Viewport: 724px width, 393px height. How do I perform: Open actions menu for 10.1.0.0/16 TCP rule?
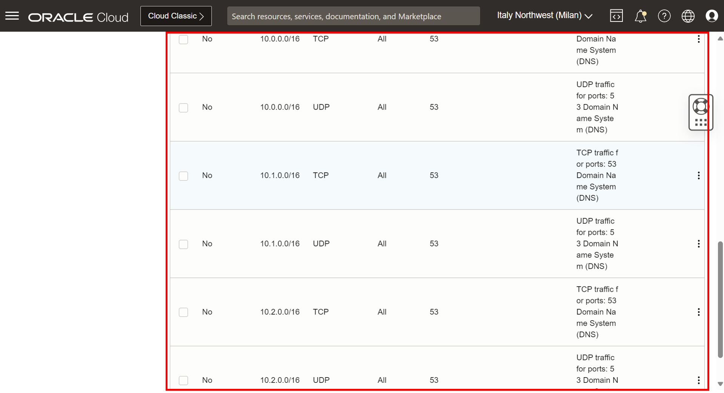tap(699, 175)
